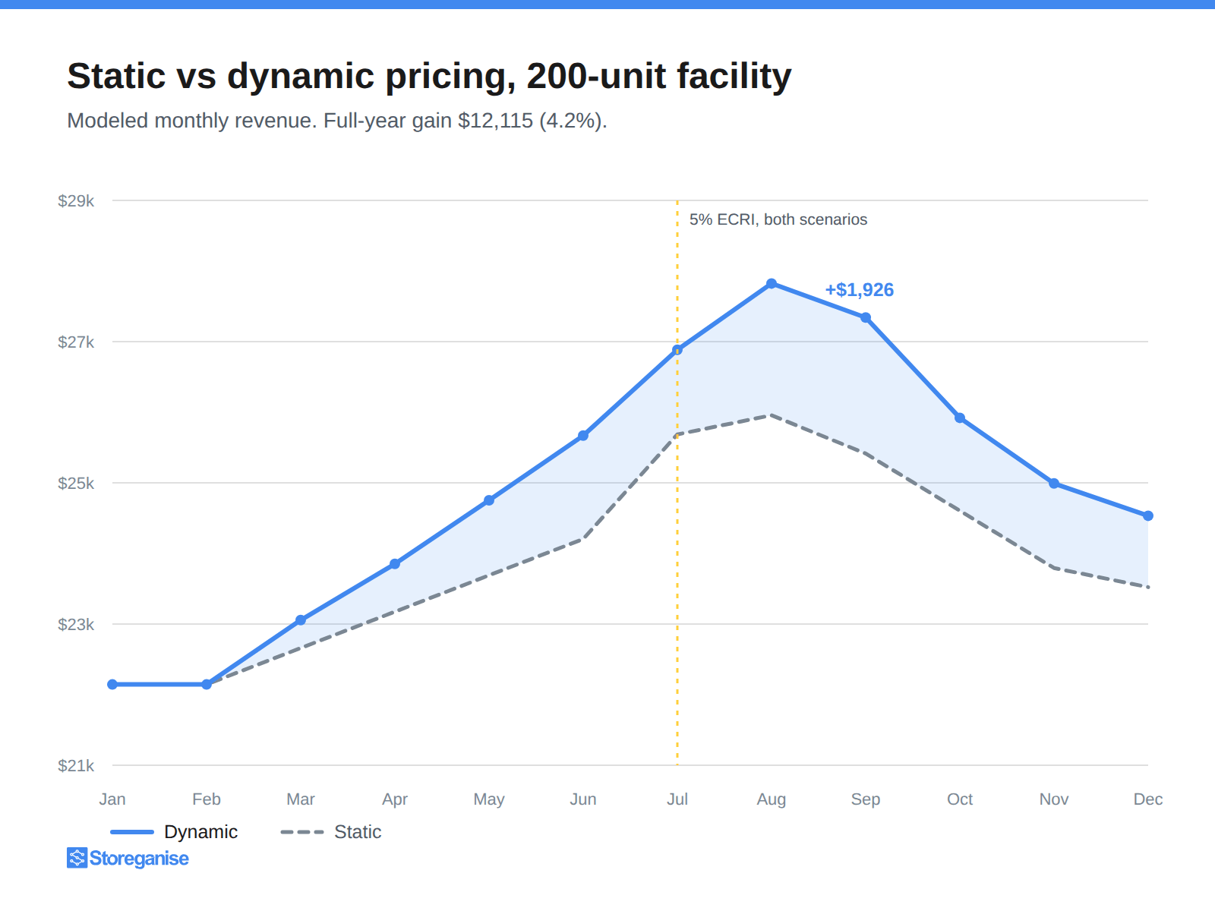This screenshot has width=1215, height=911.
Task: Click the grey dashed Static legend swatch
Action: pyautogui.click(x=302, y=832)
